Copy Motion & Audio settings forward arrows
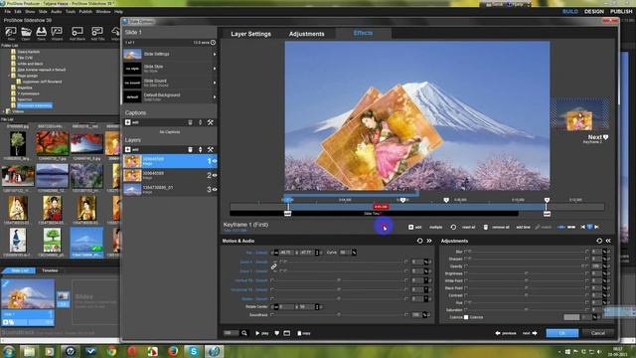 tap(429, 241)
